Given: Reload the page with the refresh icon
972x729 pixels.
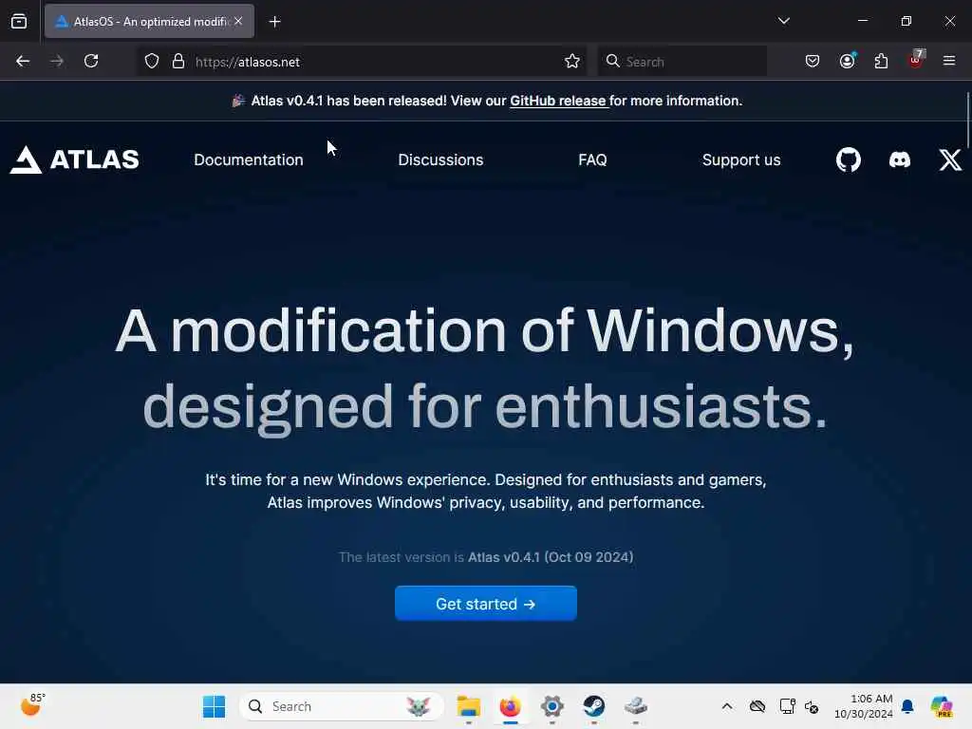Looking at the screenshot, I should pyautogui.click(x=91, y=62).
